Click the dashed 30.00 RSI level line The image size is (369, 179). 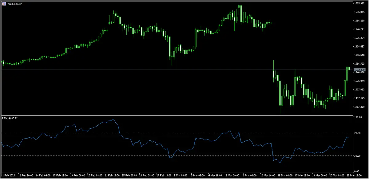(x=154, y=156)
